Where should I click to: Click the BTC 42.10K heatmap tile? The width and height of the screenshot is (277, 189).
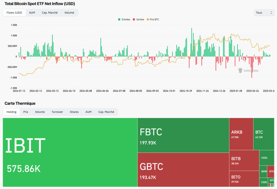click(264, 134)
